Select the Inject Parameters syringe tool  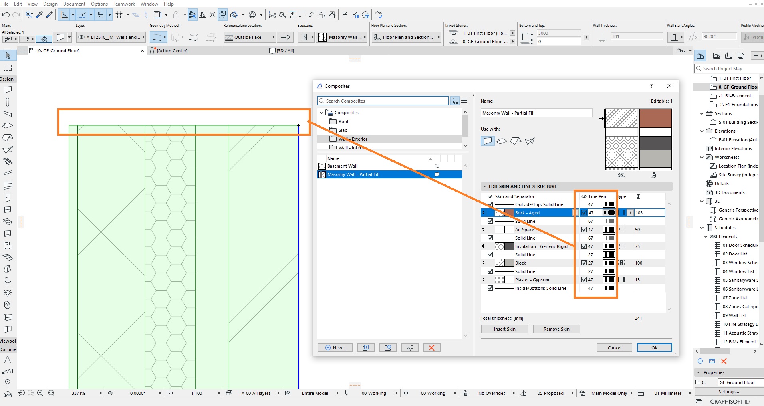[x=50, y=15]
